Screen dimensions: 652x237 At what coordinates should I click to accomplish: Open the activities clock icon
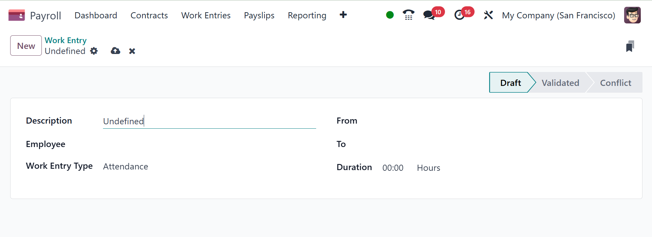pos(459,15)
